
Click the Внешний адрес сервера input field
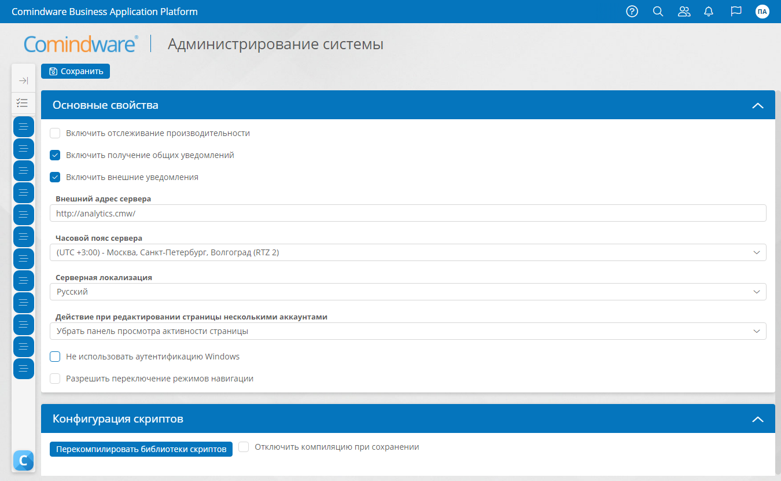[x=408, y=213]
